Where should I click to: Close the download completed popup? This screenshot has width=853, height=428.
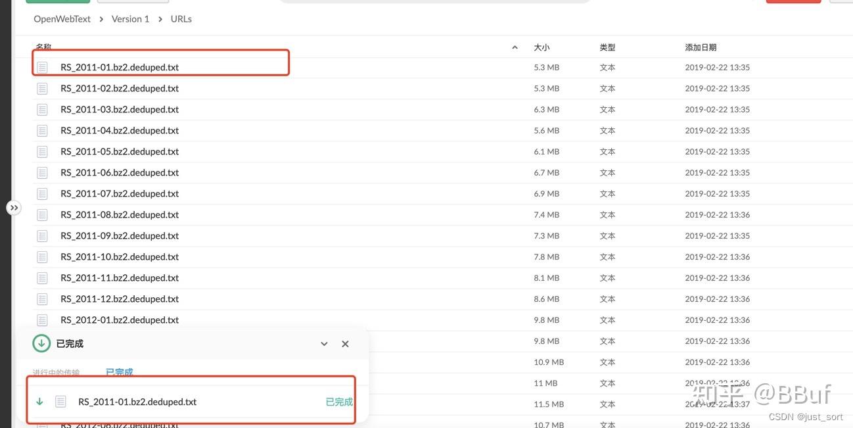[x=344, y=343]
